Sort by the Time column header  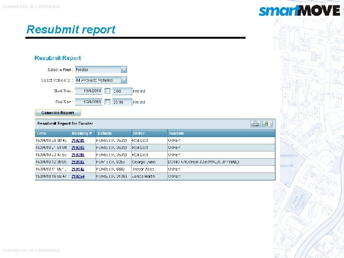[53, 133]
